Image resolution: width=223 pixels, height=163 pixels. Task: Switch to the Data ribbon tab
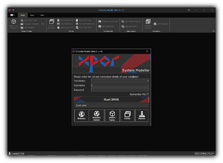32,15
